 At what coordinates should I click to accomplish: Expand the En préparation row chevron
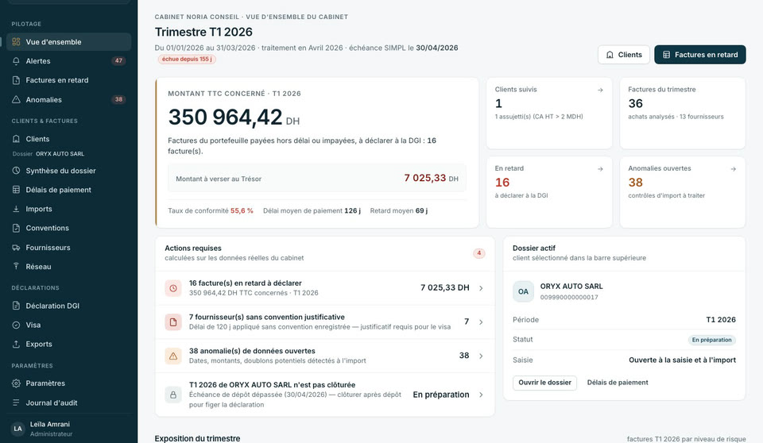point(481,395)
